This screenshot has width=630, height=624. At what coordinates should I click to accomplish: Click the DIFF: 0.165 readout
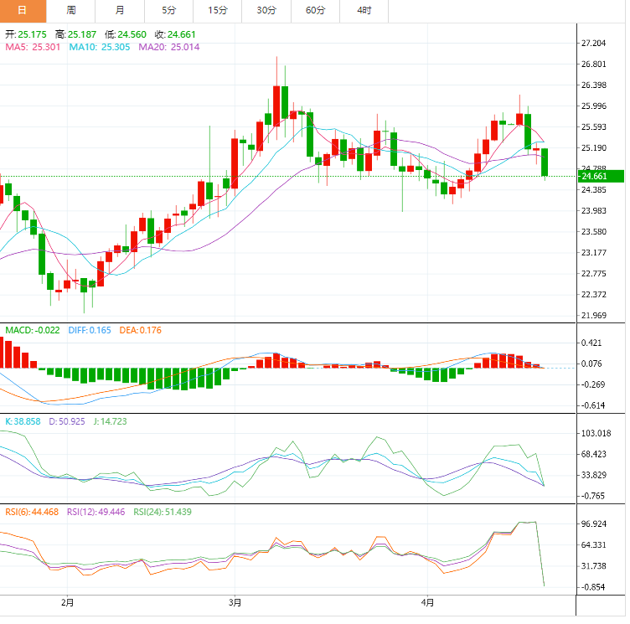pyautogui.click(x=90, y=330)
